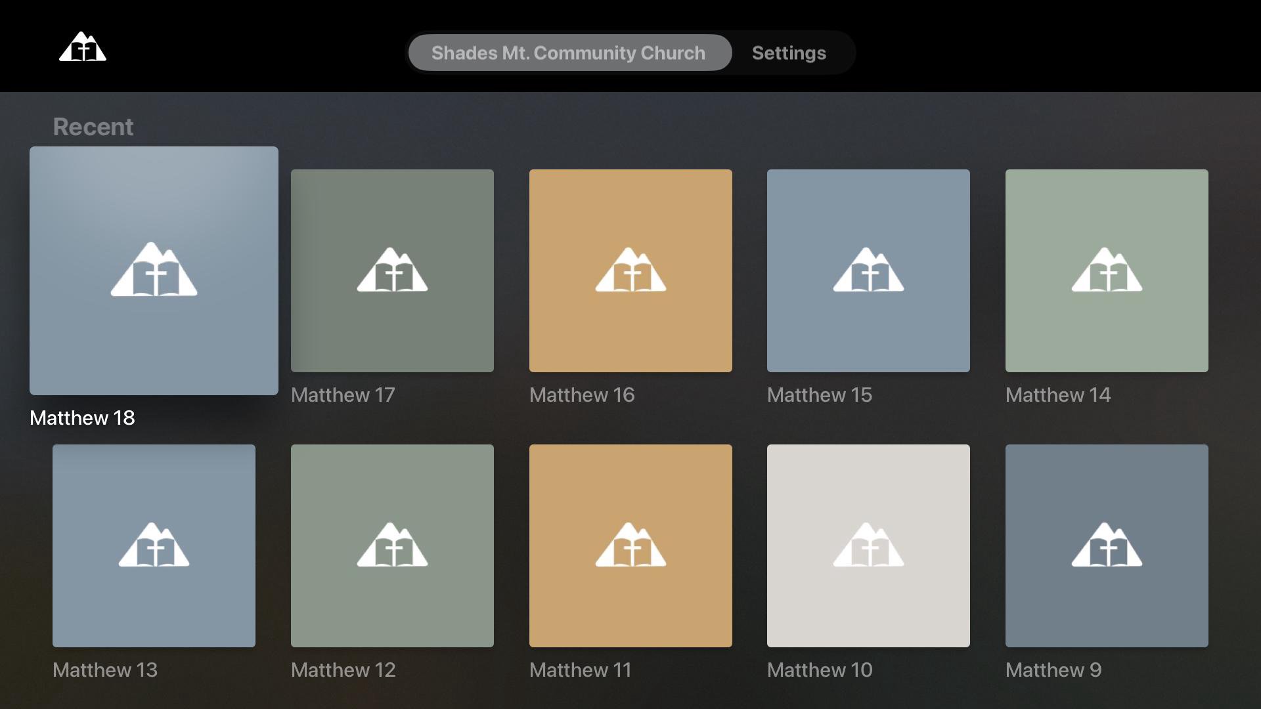
Task: Click the bible icon on Matthew 12 tile
Action: [x=392, y=545]
